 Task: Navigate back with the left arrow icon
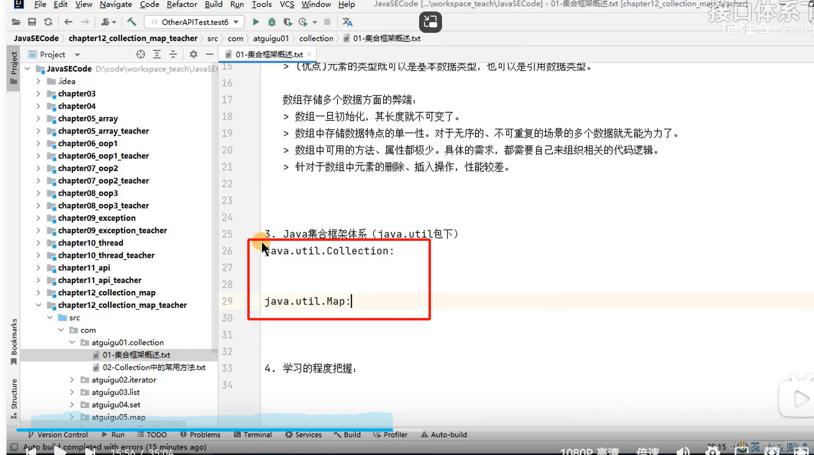(68, 22)
